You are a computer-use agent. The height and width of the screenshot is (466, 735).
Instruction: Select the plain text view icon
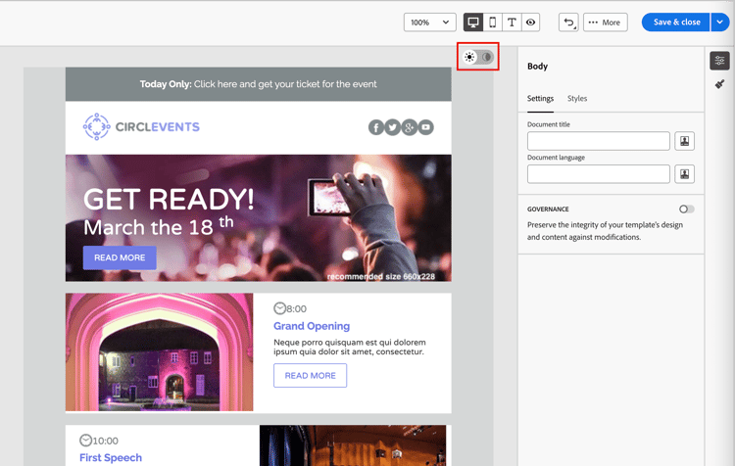click(x=512, y=23)
